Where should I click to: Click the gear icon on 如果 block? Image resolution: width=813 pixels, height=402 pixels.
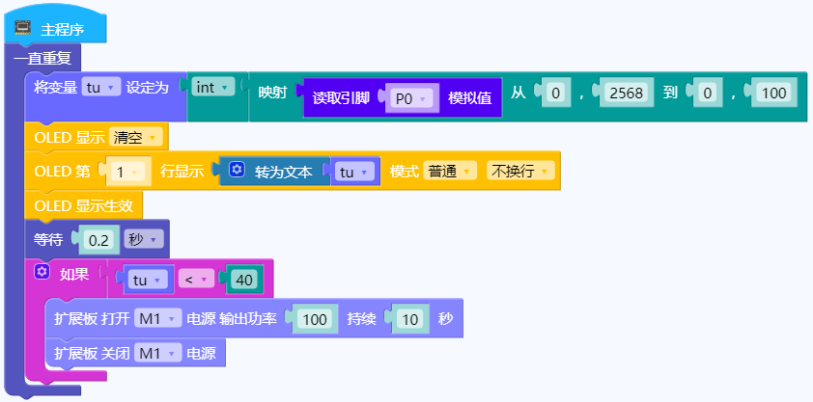tap(42, 273)
